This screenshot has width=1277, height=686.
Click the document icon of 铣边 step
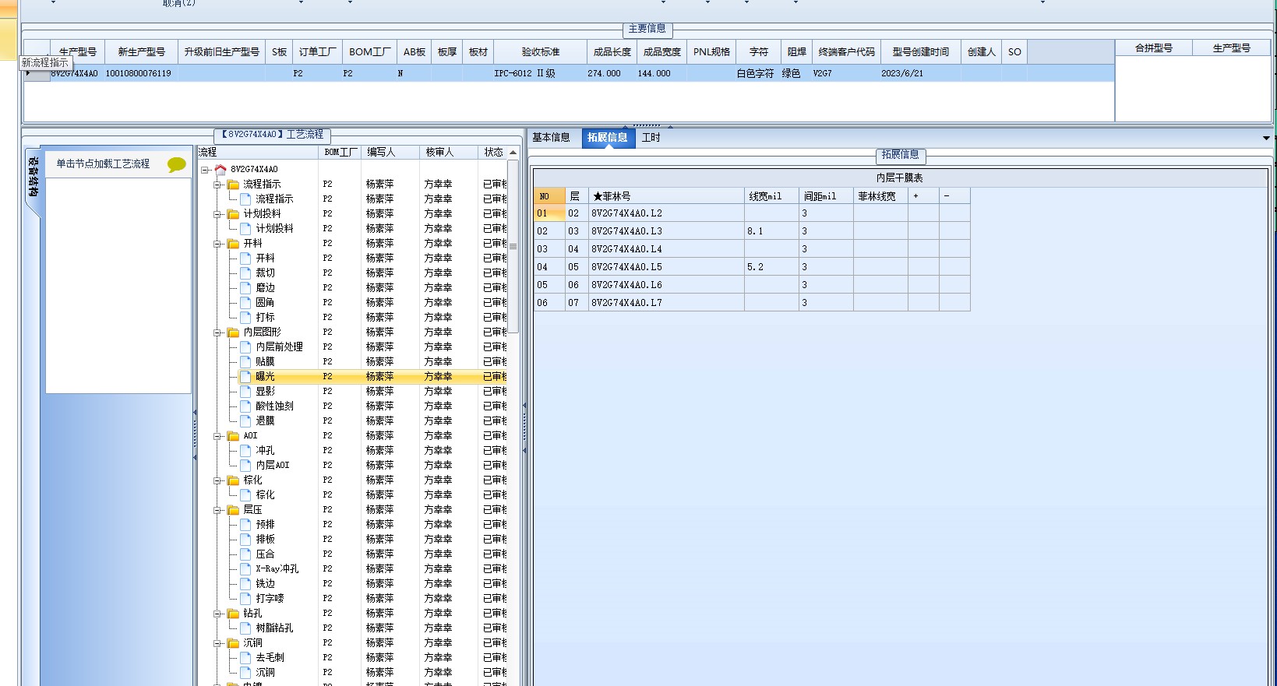coord(245,583)
